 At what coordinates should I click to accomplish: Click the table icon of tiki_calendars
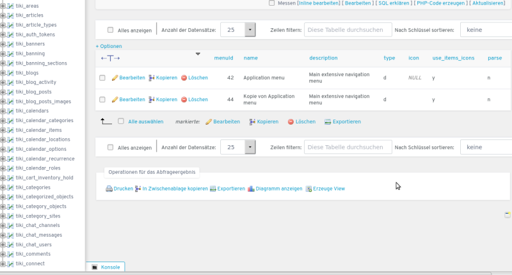(10, 111)
